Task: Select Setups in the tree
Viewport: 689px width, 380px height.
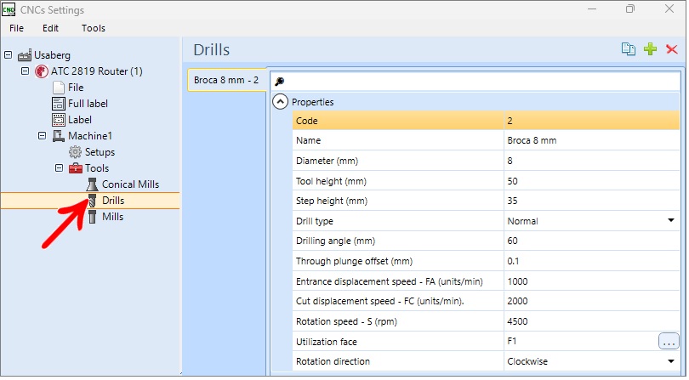Action: (x=100, y=152)
